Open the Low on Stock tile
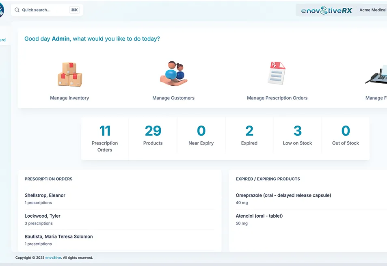Screen dimensions: 387x266 297,136
